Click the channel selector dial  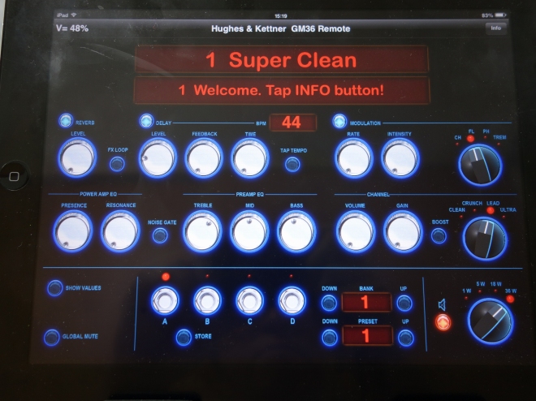coord(485,239)
